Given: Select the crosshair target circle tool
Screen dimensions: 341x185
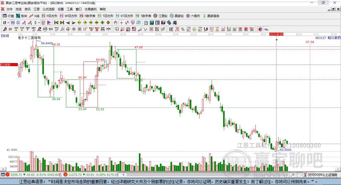Looking at the screenshot, I should tap(68, 29).
